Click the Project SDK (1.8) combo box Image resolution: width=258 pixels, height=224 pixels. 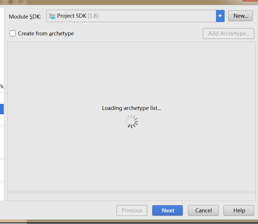tap(135, 16)
